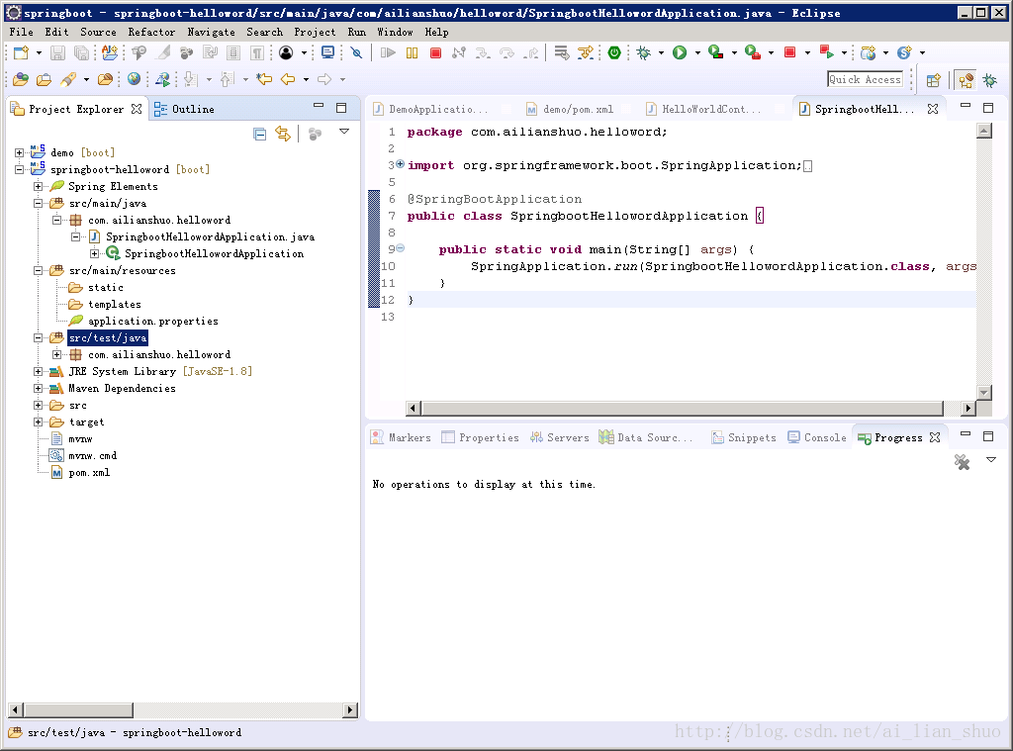Open the Refactor menu
The image size is (1013, 751).
151,32
